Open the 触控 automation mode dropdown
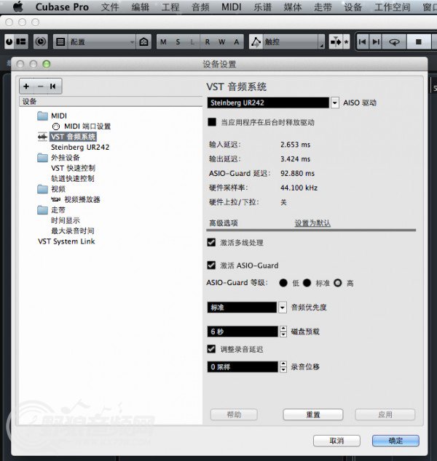Viewport: 437px width, 461px height. click(294, 41)
